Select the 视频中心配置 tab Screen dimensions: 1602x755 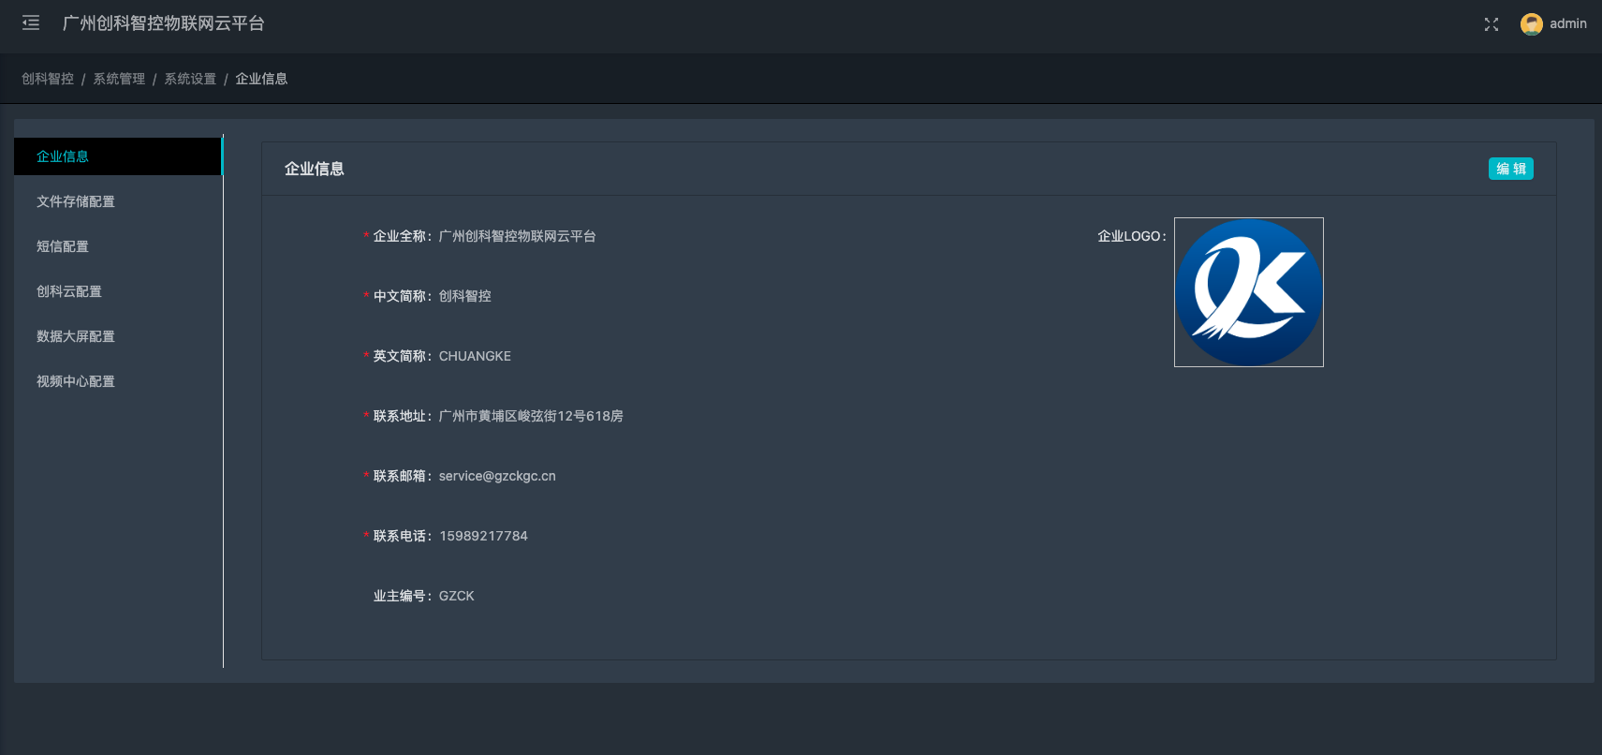(76, 381)
